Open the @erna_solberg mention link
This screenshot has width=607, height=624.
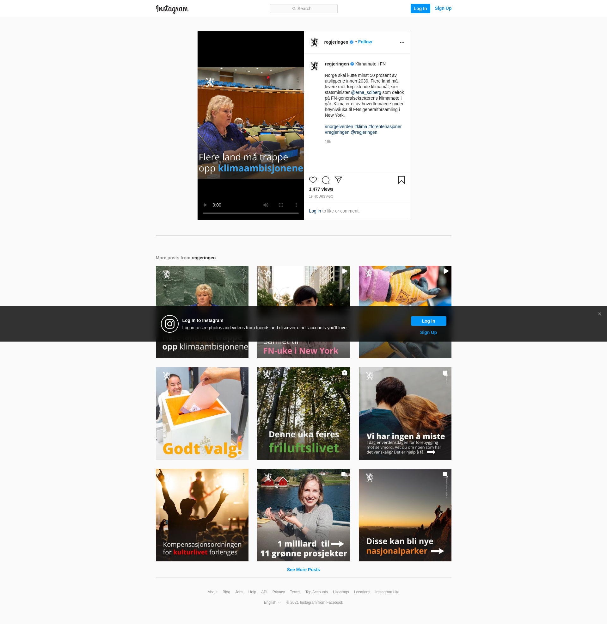[366, 92]
